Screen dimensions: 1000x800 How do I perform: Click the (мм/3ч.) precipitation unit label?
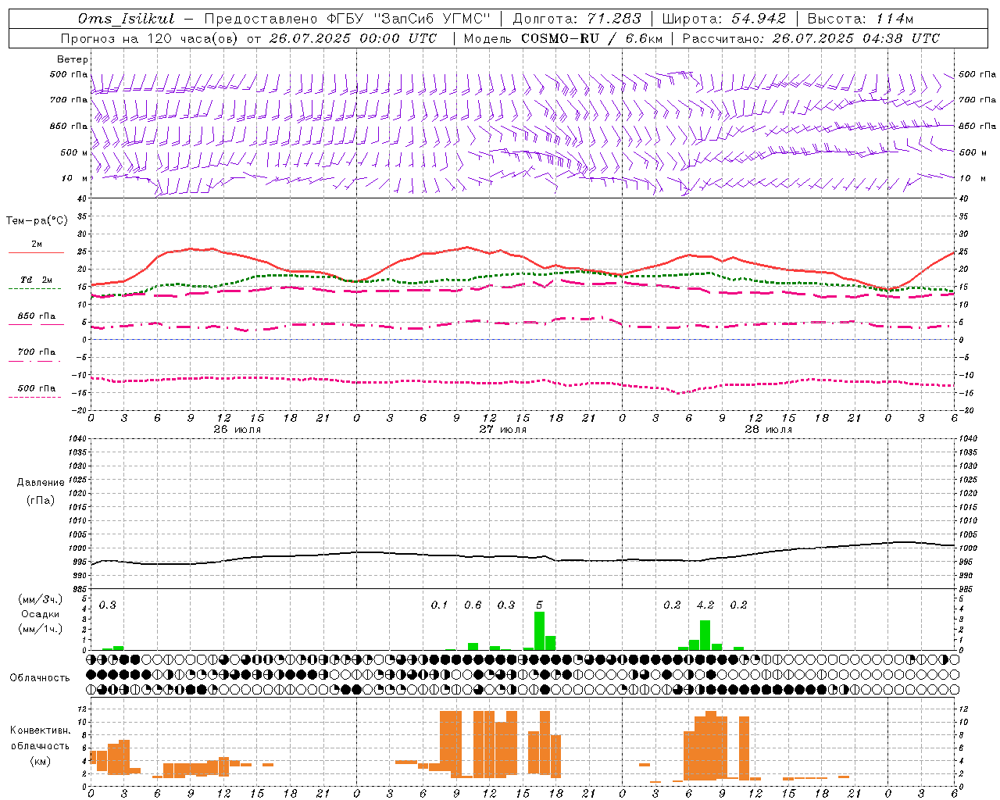tap(41, 599)
